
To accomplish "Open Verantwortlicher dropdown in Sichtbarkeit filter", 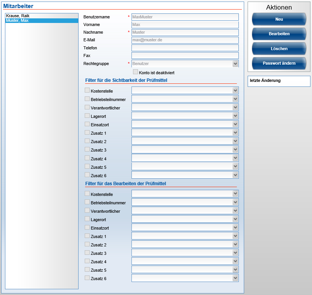I will tap(185, 107).
